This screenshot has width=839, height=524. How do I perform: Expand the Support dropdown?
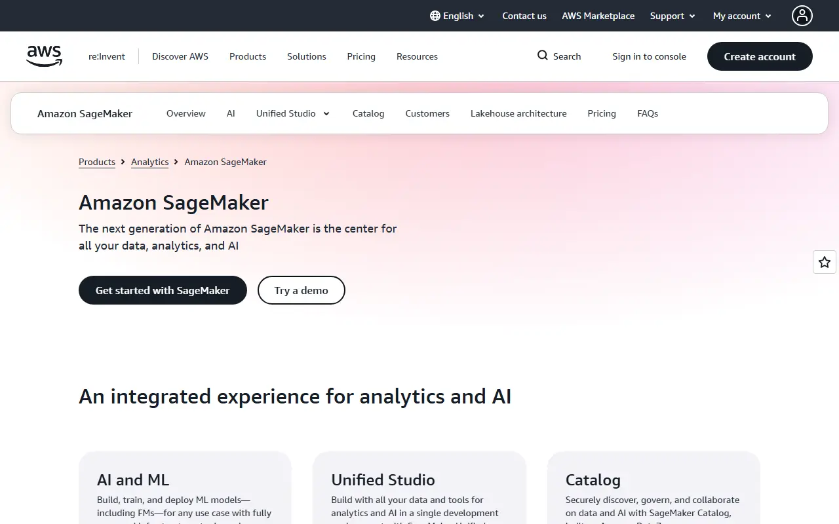tap(673, 16)
